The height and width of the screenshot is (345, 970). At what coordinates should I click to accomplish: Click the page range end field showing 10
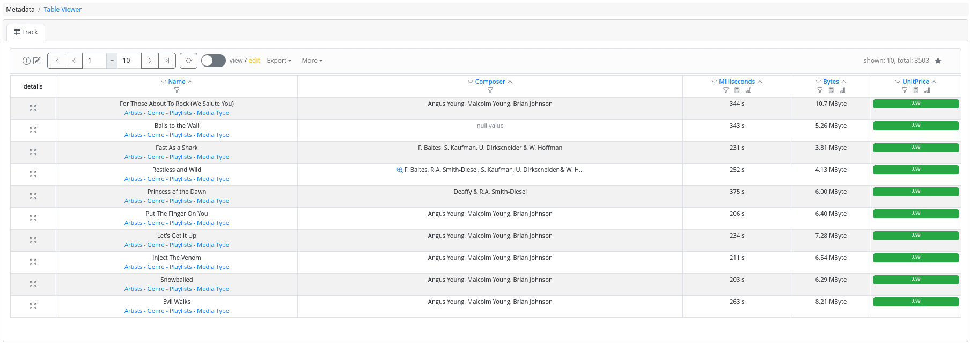coord(129,61)
